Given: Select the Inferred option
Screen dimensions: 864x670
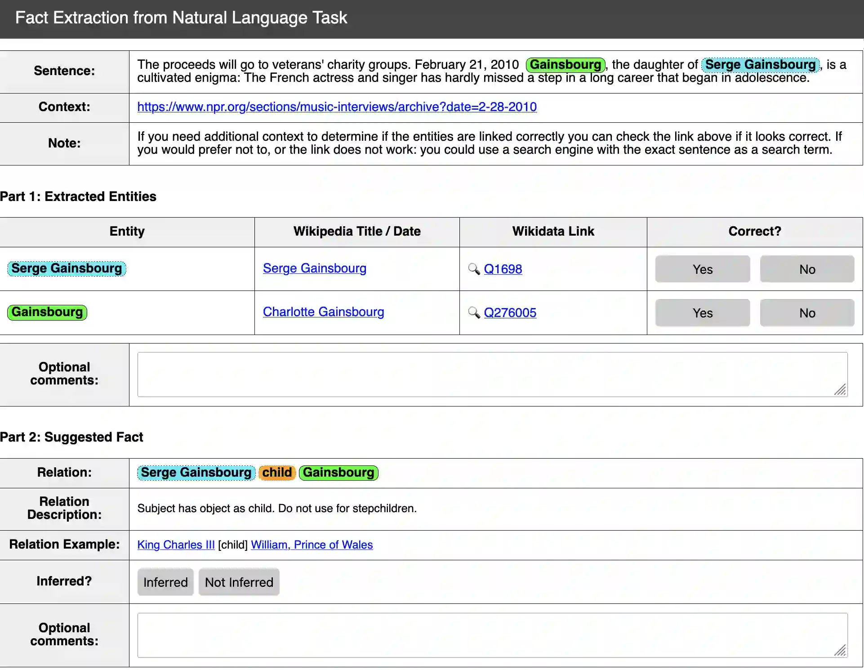Looking at the screenshot, I should click(165, 582).
